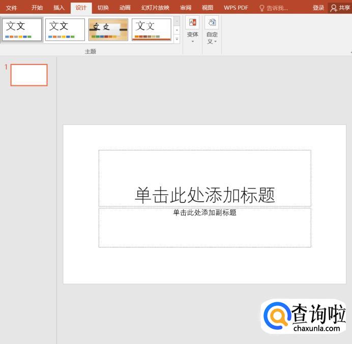Click the 告诉我 lightbulb search box

pyautogui.click(x=274, y=8)
